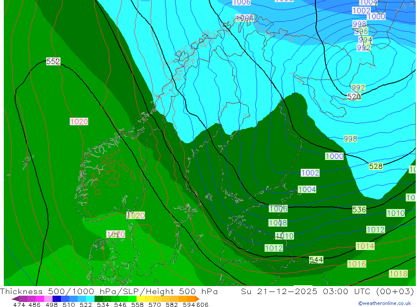Click the legend value 606
The width and height of the screenshot is (420, 307).
(202, 304)
